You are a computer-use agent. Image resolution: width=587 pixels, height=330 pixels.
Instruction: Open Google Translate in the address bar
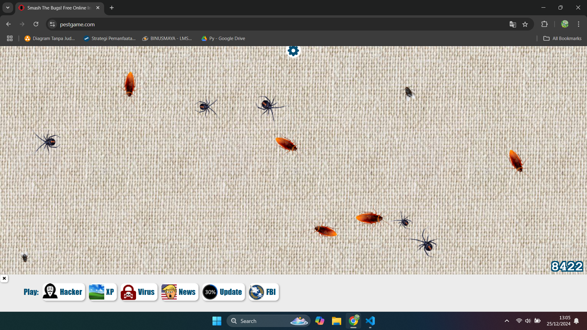click(x=513, y=24)
